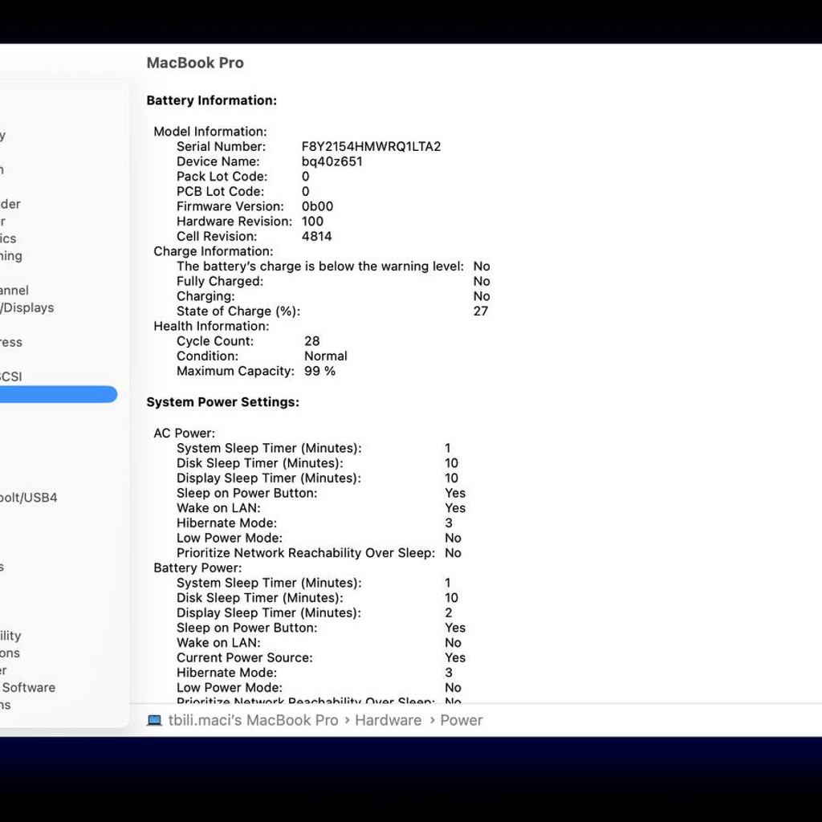The height and width of the screenshot is (822, 822).
Task: Click the laptop icon in the path bar
Action: point(154,720)
